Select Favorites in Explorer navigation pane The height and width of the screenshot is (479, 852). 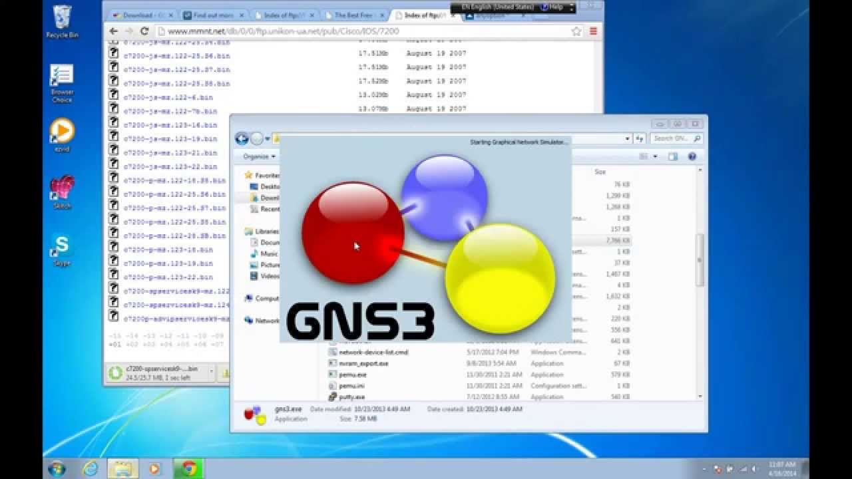262,175
